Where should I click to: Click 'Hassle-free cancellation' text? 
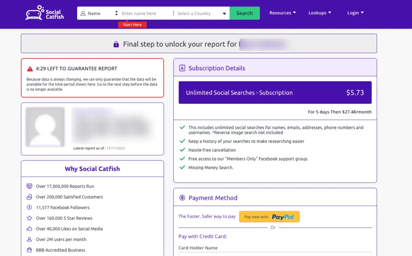click(x=212, y=150)
